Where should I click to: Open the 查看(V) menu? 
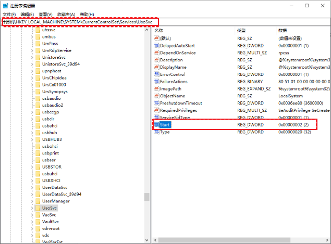45,15
